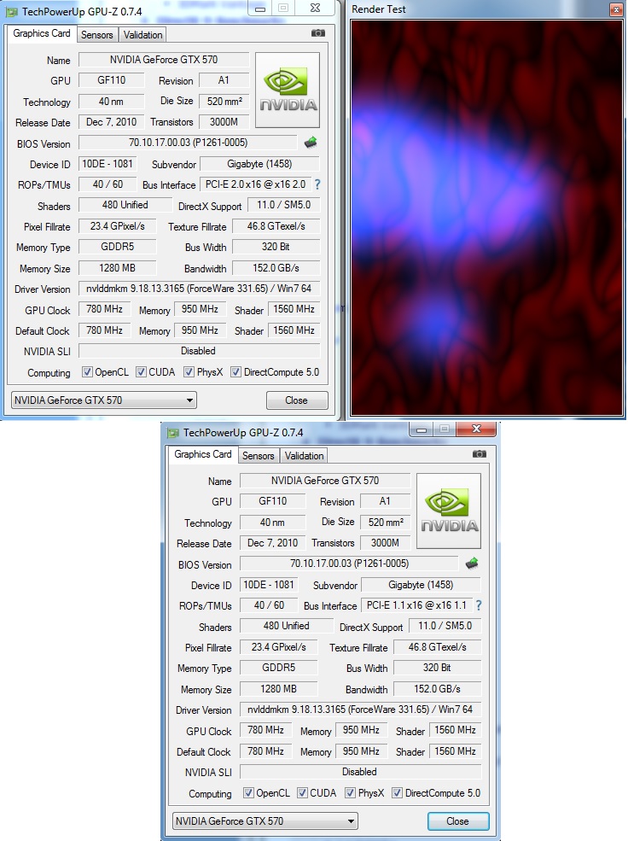
Task: Click Driver Version field in top window
Action: tap(200, 289)
